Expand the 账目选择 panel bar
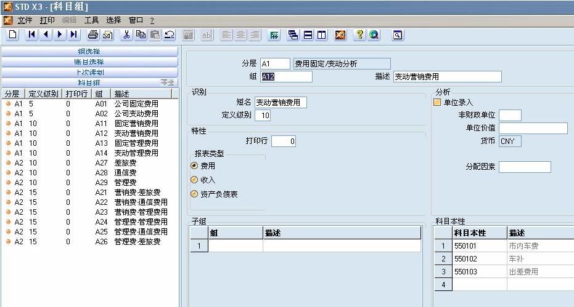574x307 pixels. [x=90, y=62]
